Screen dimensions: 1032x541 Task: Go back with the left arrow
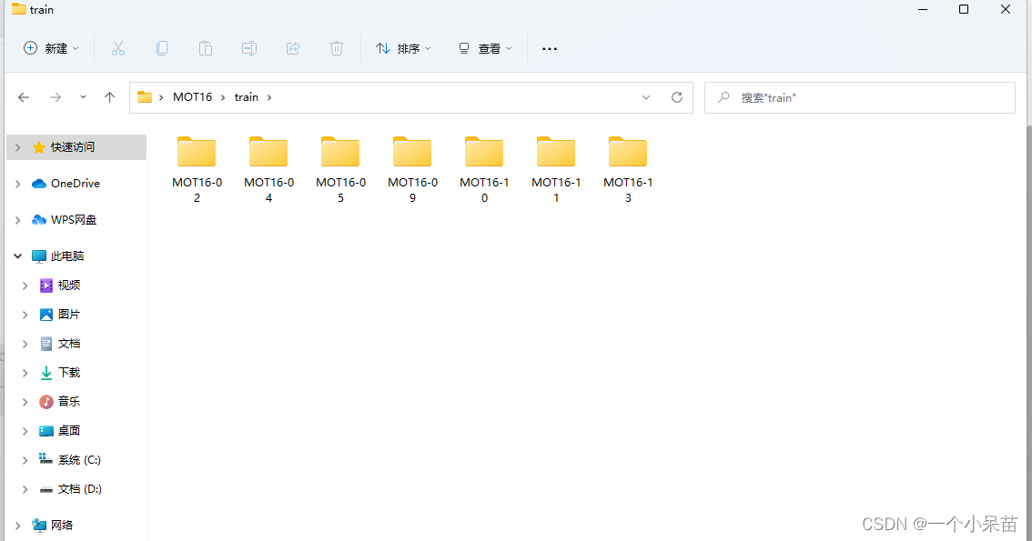click(24, 97)
